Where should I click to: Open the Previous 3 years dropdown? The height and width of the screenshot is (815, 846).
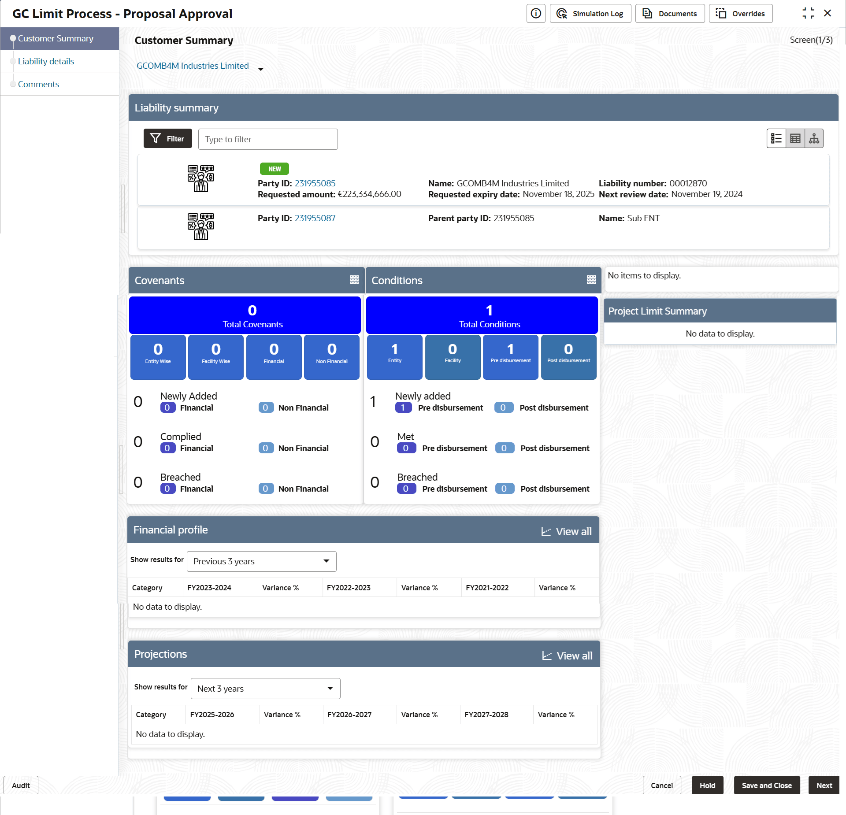click(x=261, y=561)
